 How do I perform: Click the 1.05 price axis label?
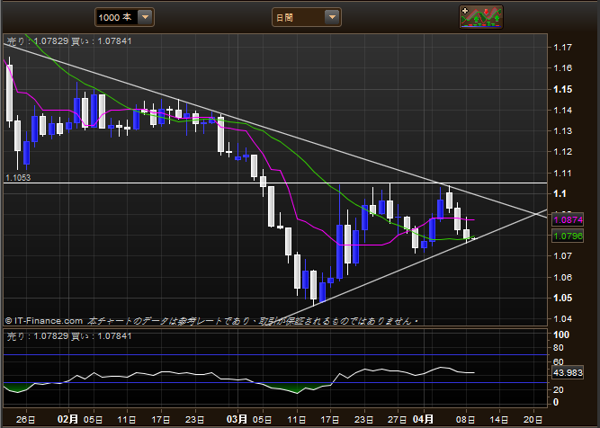562,298
